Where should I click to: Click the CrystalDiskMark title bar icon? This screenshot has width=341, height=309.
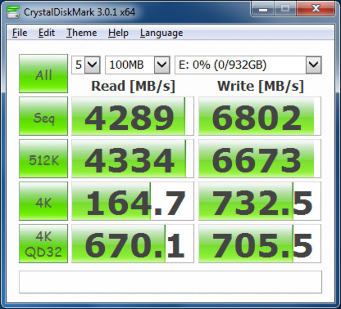click(13, 12)
